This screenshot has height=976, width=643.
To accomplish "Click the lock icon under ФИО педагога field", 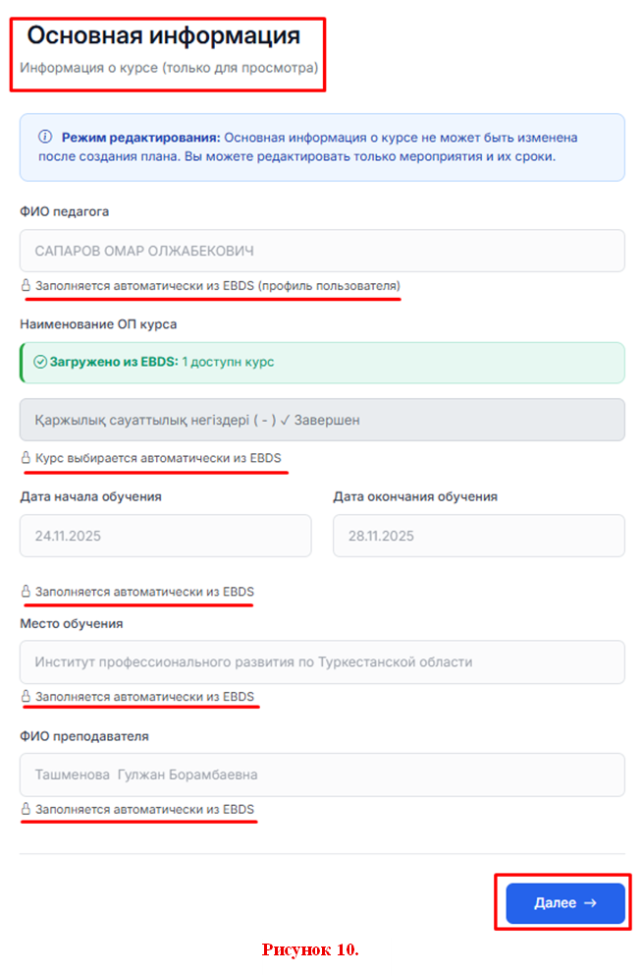I will [27, 286].
